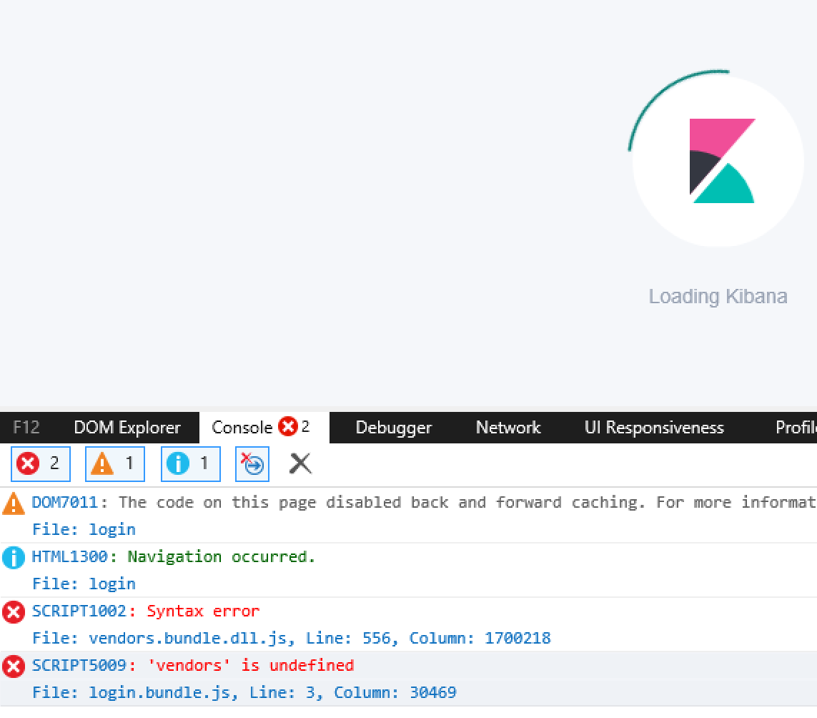The width and height of the screenshot is (817, 718).
Task: Switch to the DOM Explorer tab
Action: (127, 428)
